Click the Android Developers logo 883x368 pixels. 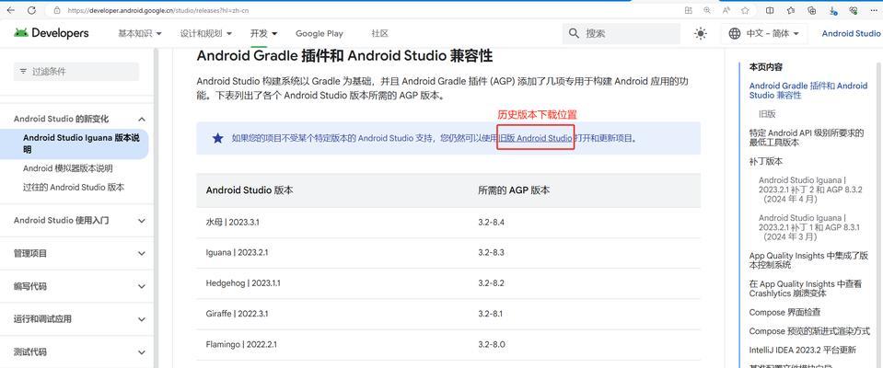[x=52, y=33]
